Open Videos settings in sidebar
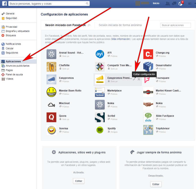Viewport: 196px width, 189px height. click(x=10, y=79)
